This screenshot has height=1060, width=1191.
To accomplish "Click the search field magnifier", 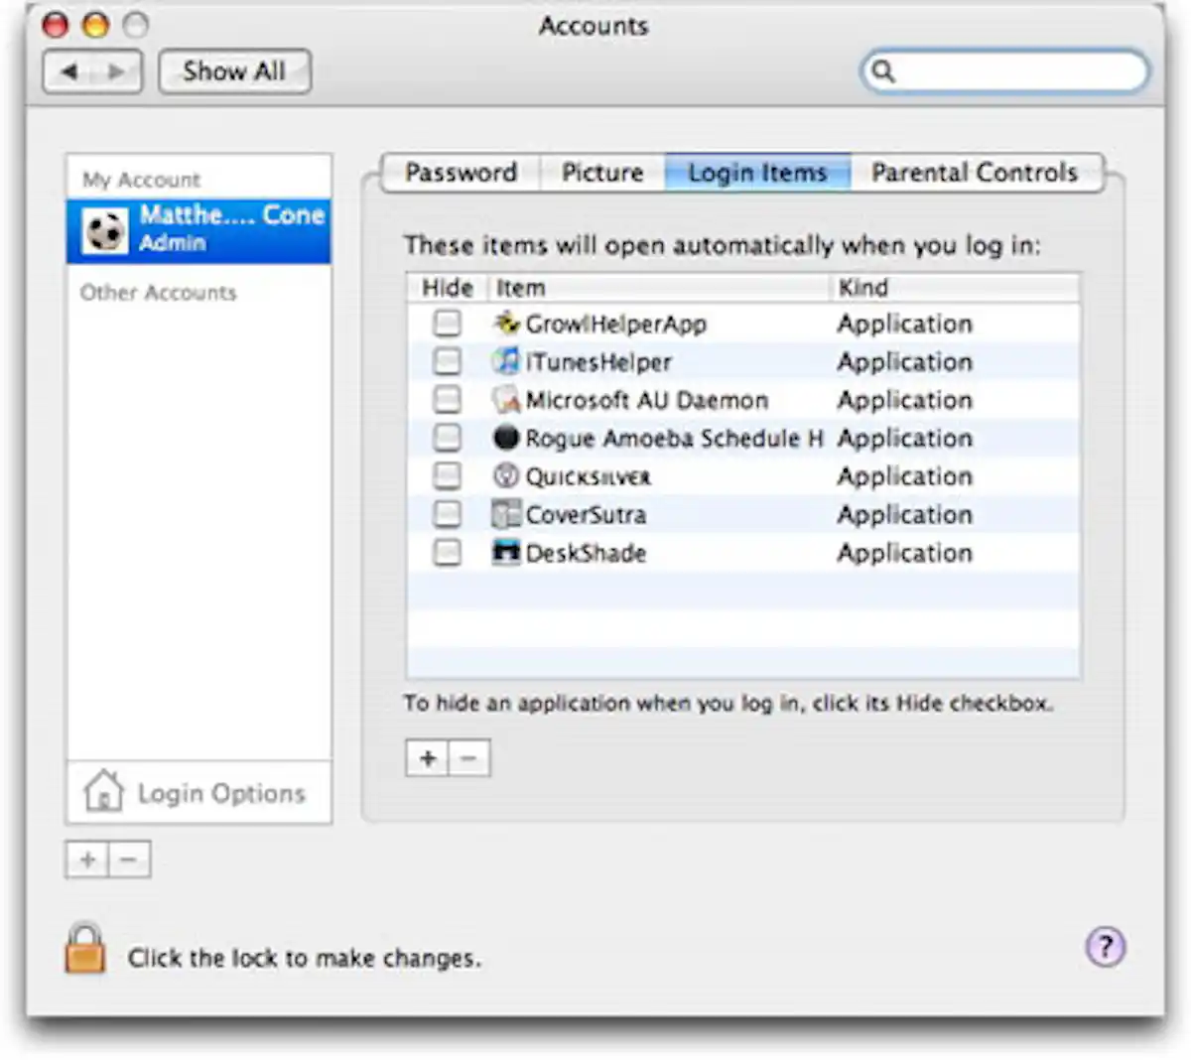I will coord(883,71).
